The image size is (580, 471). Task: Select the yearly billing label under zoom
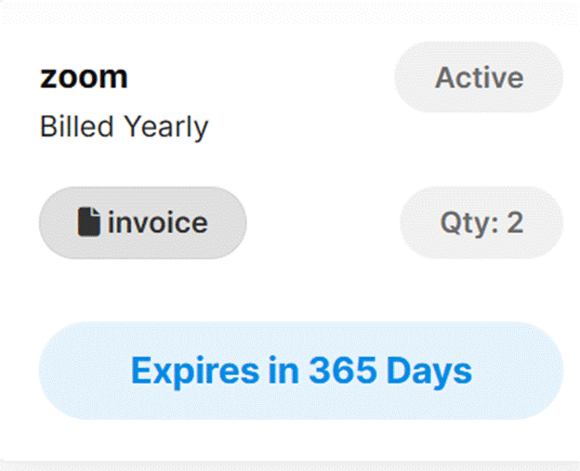click(124, 126)
